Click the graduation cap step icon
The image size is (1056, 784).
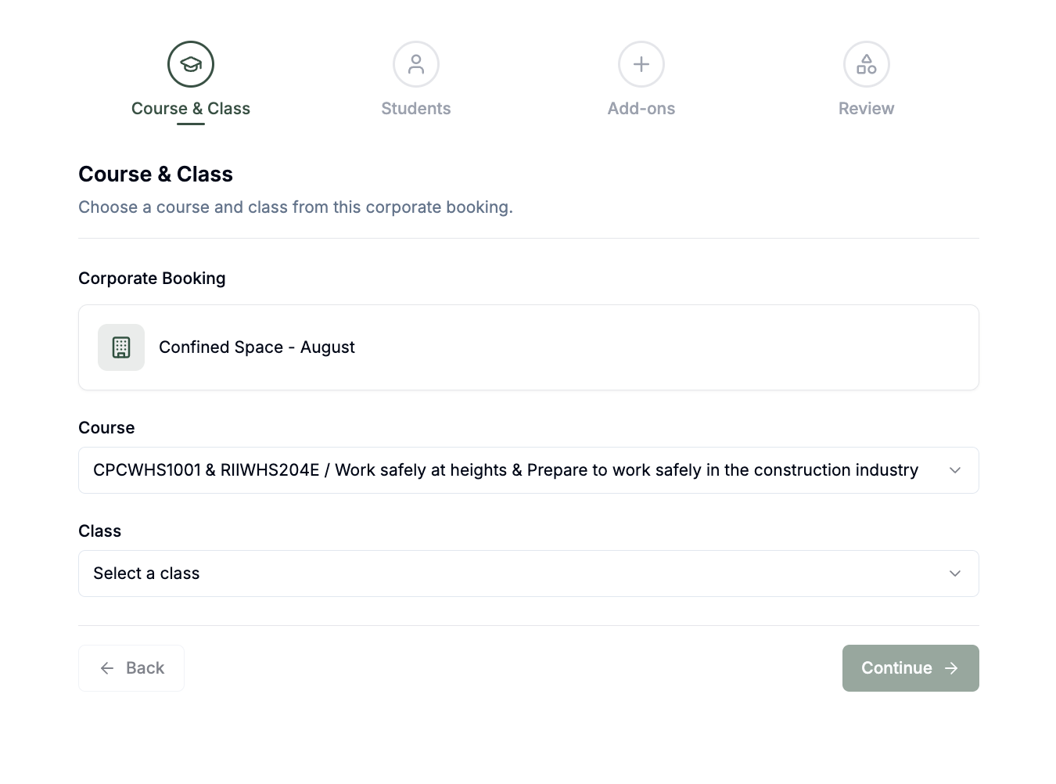(191, 64)
